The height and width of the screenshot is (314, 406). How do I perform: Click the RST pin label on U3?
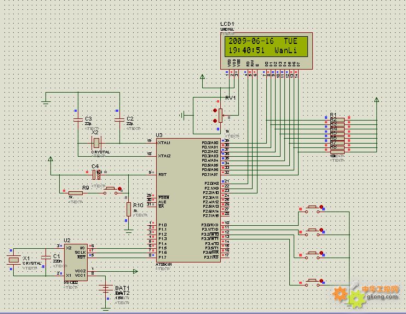pyautogui.click(x=162, y=174)
